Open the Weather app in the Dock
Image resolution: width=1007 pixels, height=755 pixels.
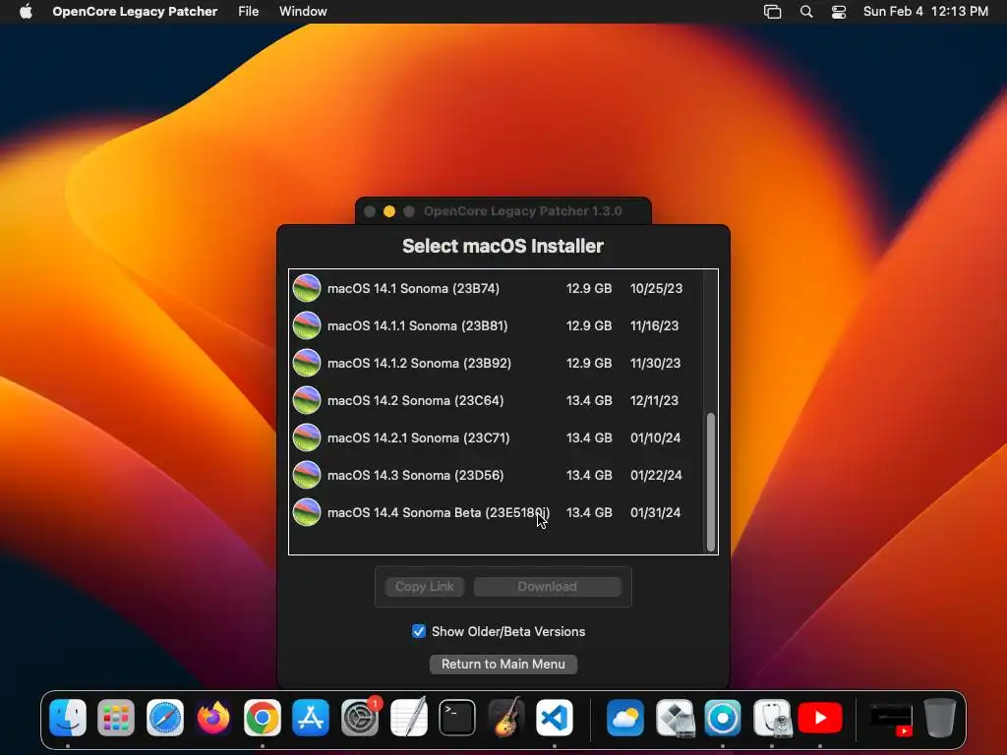[625, 717]
